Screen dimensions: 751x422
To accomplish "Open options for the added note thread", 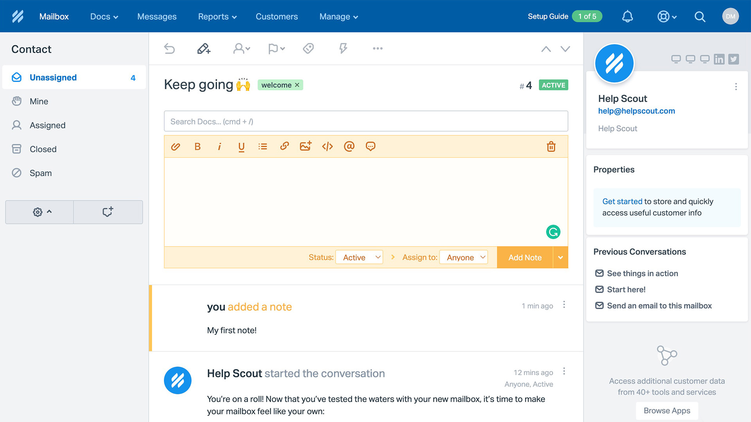I will point(564,305).
